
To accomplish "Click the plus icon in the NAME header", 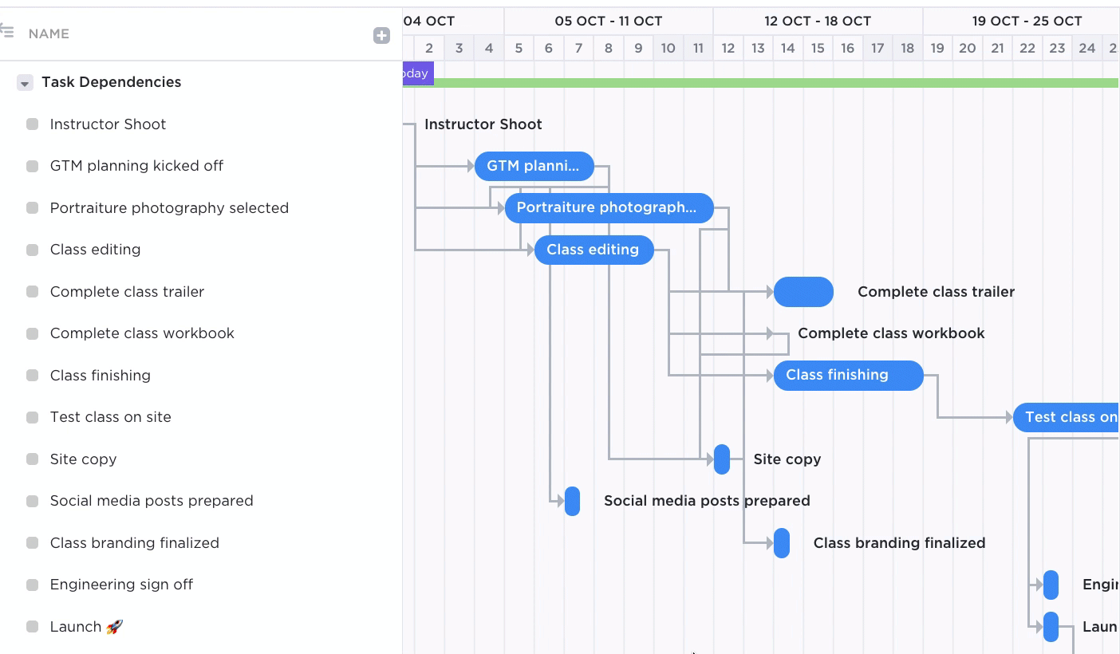I will (x=382, y=35).
